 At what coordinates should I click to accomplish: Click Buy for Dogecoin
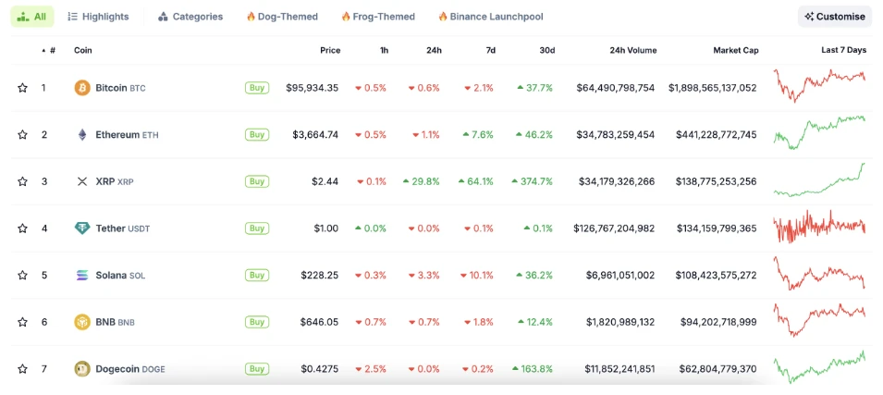click(257, 369)
